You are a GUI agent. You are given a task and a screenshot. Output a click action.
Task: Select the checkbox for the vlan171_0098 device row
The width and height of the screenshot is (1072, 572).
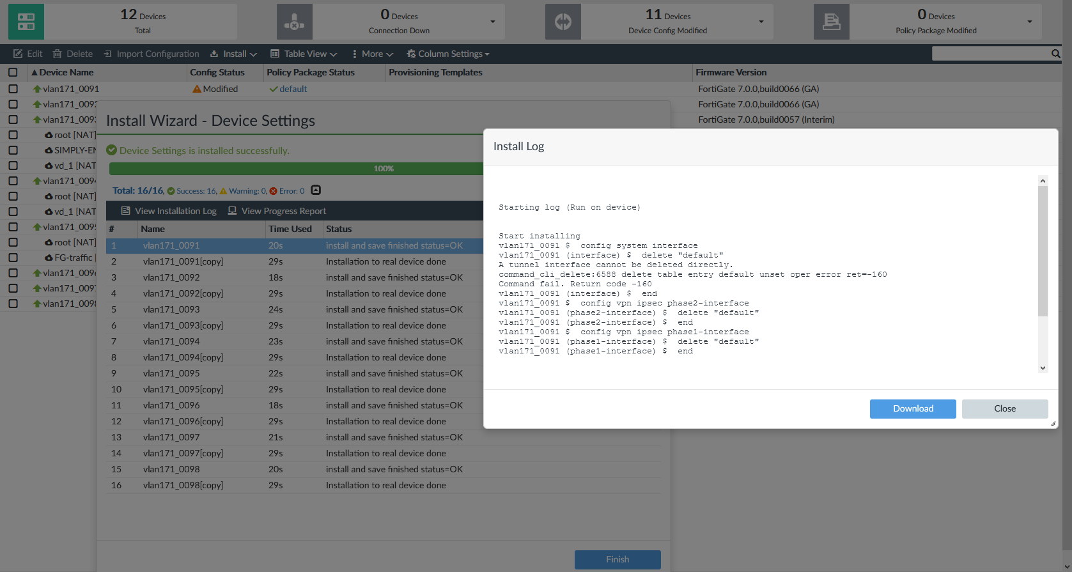pyautogui.click(x=13, y=304)
